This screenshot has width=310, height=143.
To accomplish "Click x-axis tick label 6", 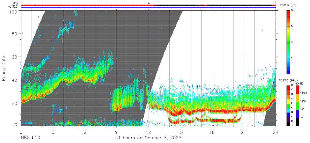I will pos(85,132).
